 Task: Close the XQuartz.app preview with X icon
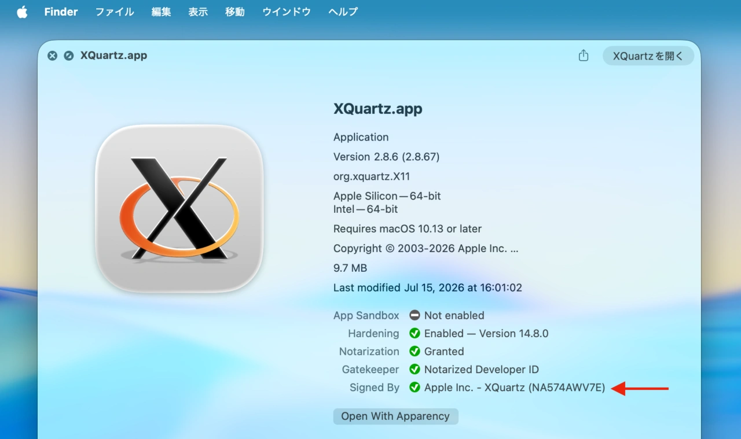(x=52, y=56)
